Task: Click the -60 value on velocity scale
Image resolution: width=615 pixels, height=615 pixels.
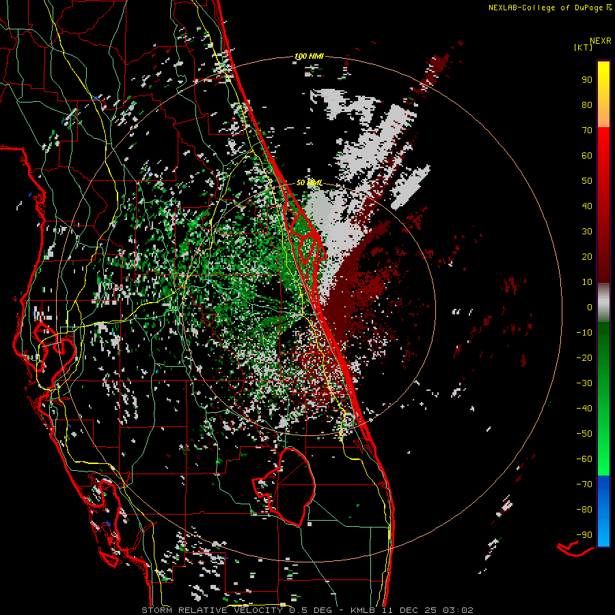Action: (x=584, y=459)
